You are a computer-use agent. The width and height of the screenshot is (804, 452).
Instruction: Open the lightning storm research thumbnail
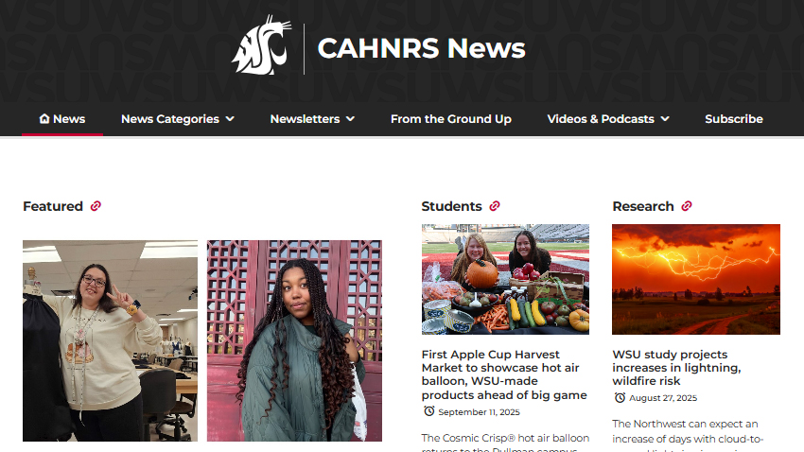pyautogui.click(x=696, y=279)
